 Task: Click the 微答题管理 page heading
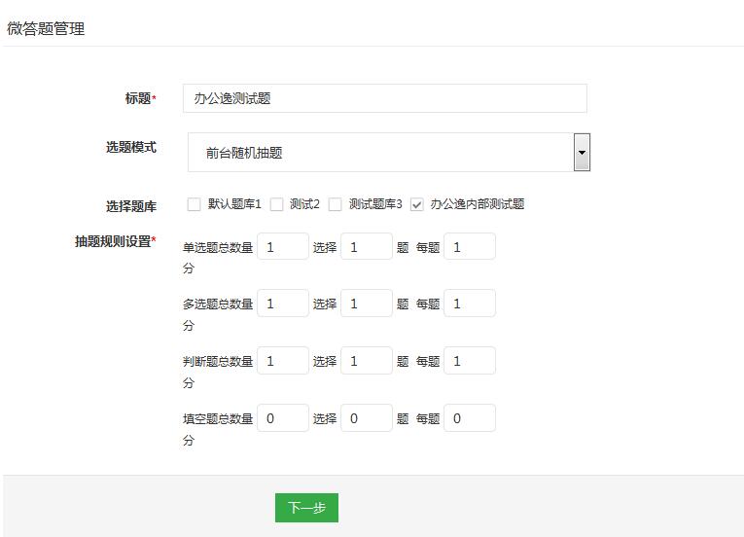tap(46, 28)
